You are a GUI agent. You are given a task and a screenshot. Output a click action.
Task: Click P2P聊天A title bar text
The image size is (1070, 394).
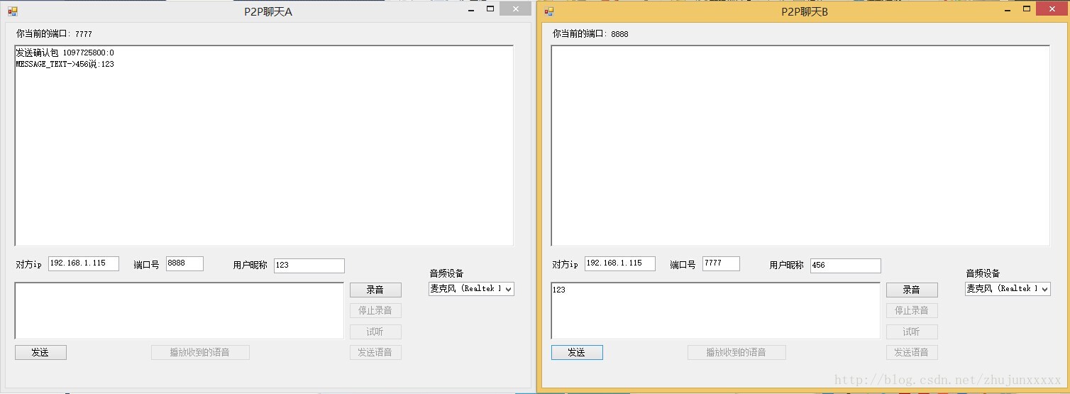(x=268, y=11)
